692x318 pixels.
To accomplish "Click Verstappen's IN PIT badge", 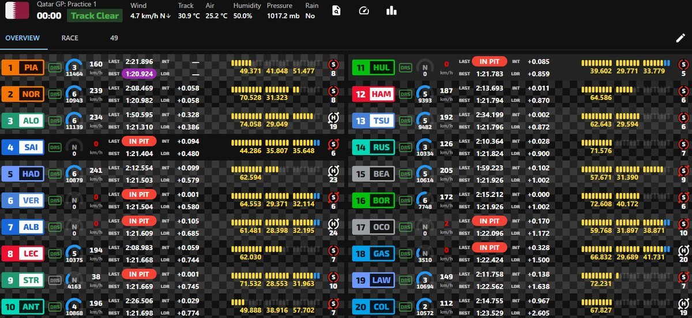I will click(139, 195).
